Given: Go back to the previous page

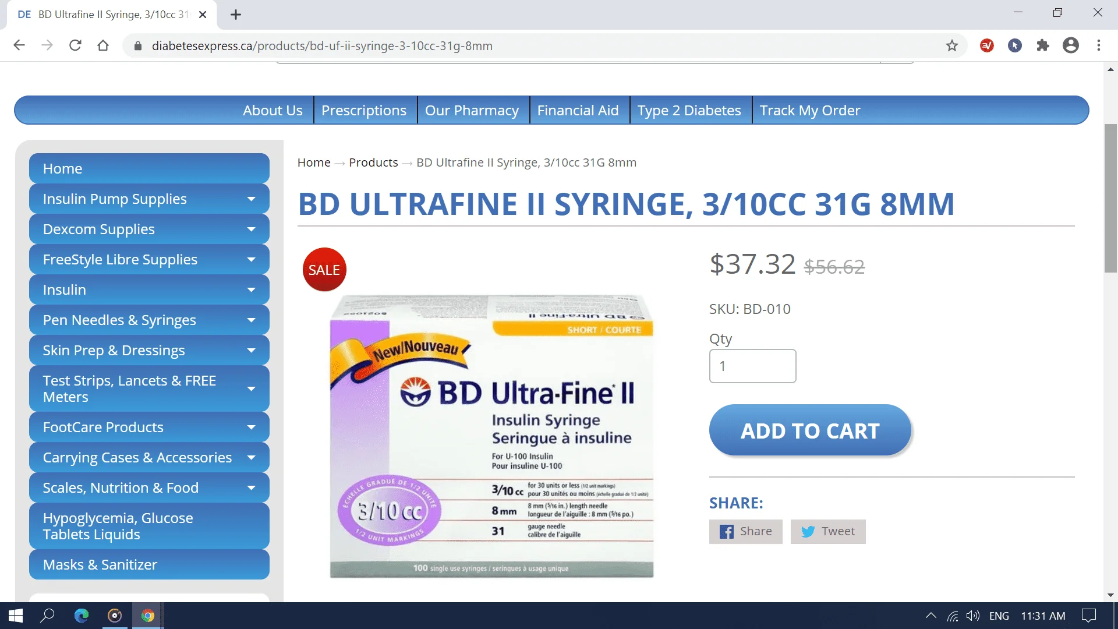Looking at the screenshot, I should point(19,45).
